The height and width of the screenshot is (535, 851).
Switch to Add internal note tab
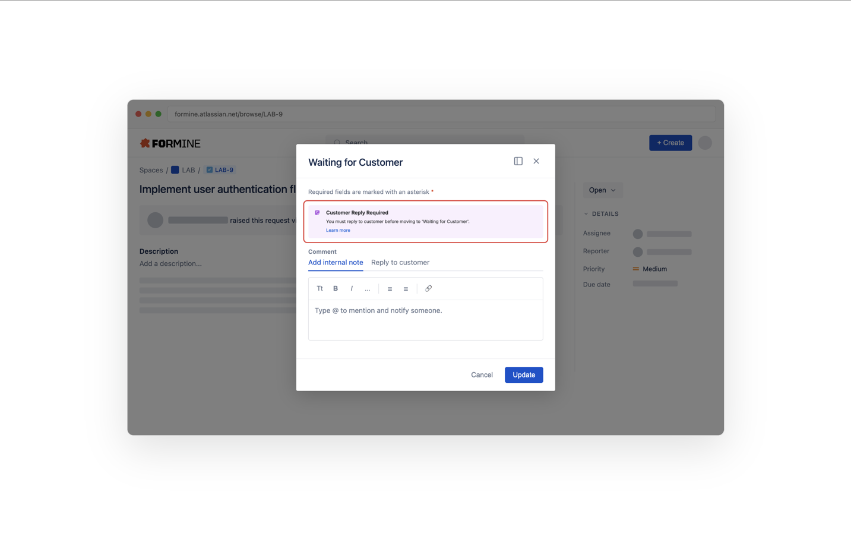336,262
